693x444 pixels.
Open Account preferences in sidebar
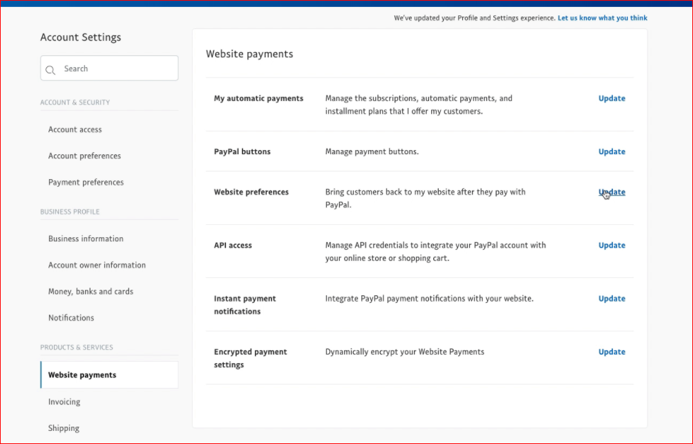pos(84,156)
